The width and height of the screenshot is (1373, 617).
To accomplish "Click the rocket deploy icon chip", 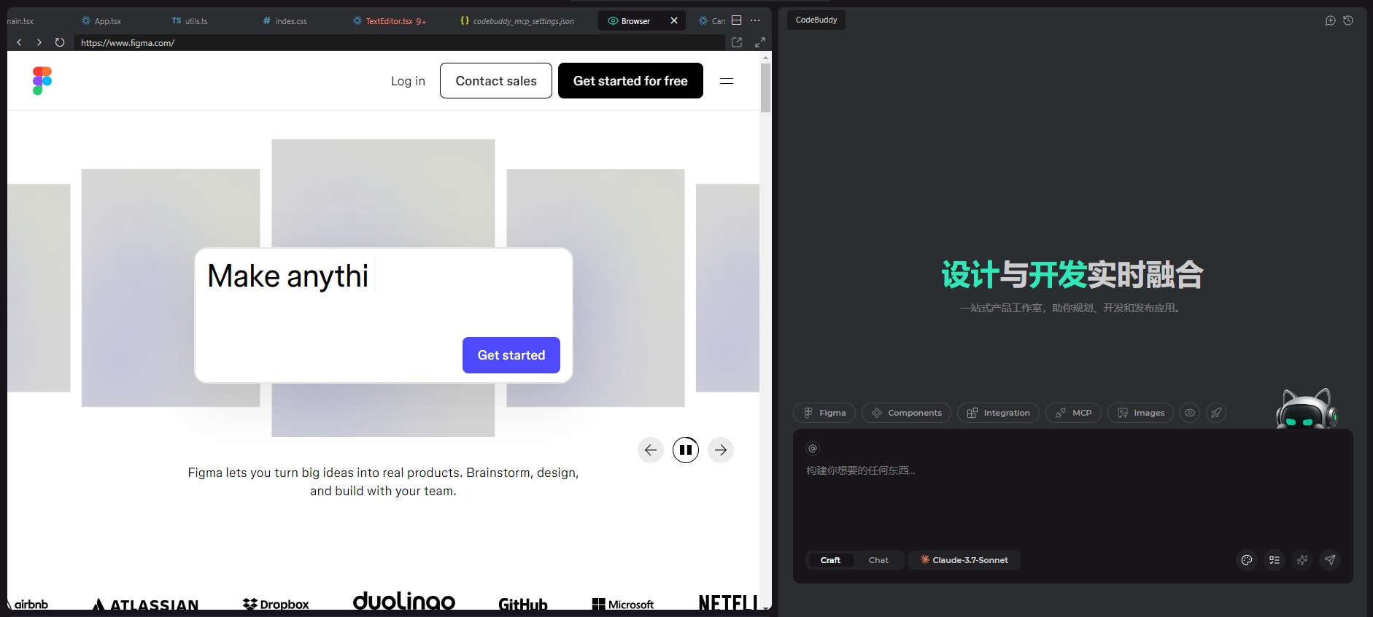I will (1216, 413).
